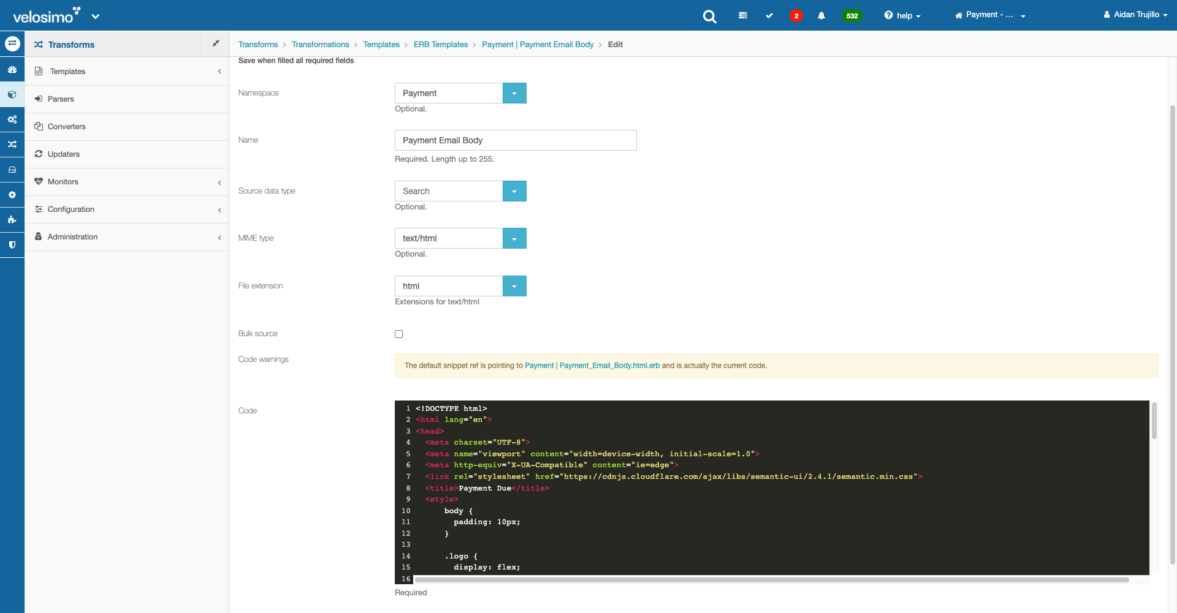Click the Source data type Search field
The image size is (1177, 613).
pyautogui.click(x=449, y=191)
